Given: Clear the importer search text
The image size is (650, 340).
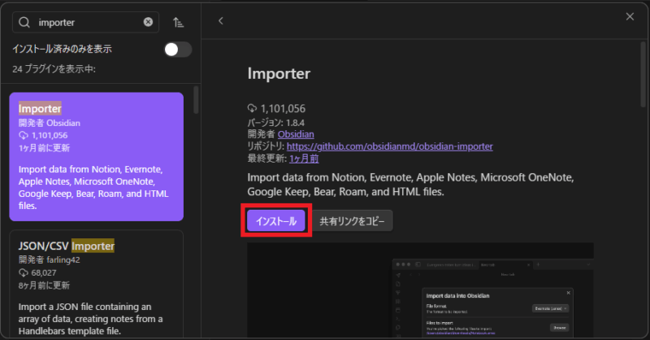Looking at the screenshot, I should click(148, 22).
